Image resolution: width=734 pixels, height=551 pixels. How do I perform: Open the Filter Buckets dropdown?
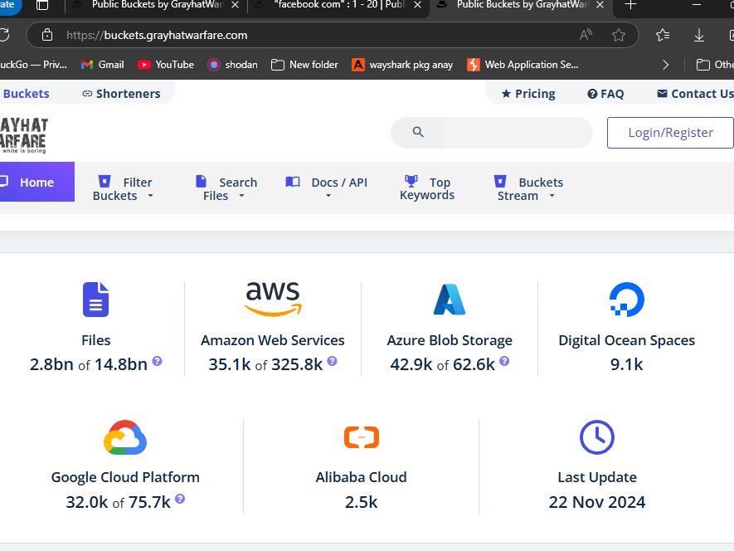click(123, 188)
